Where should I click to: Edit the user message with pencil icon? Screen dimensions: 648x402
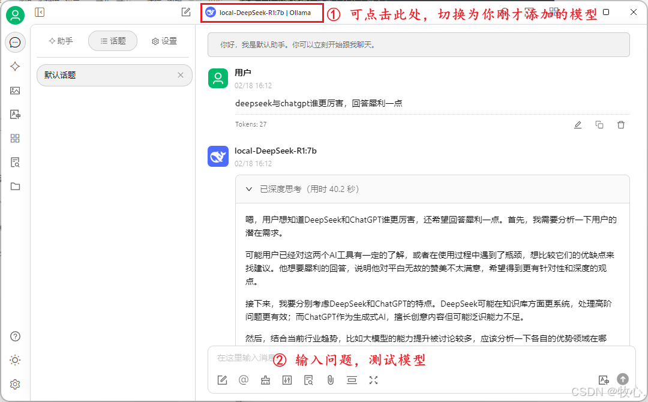click(578, 125)
